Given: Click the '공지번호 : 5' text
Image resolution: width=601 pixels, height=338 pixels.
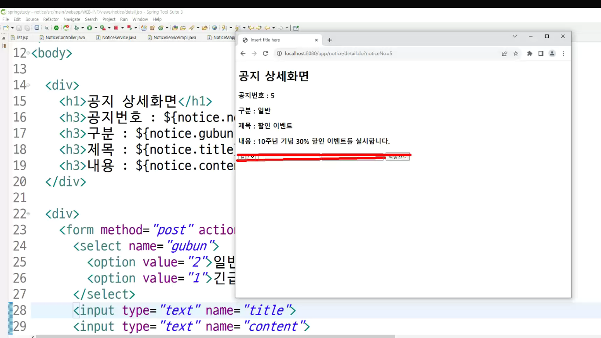Looking at the screenshot, I should point(256,95).
